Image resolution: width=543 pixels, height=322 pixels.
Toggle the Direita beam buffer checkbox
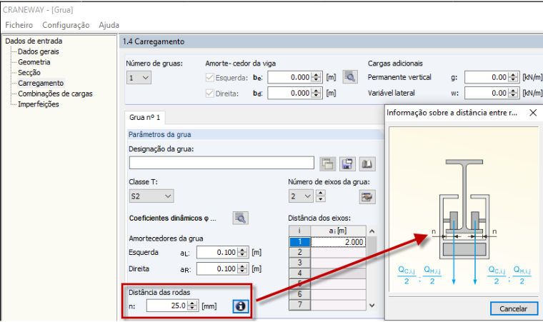209,93
